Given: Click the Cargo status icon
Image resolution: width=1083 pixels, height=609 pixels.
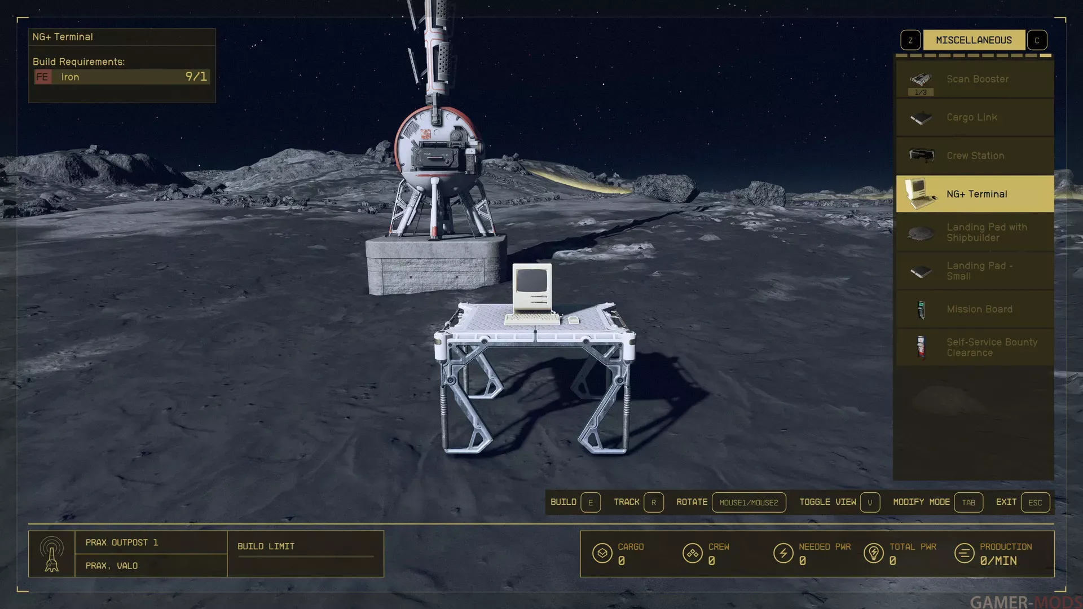Looking at the screenshot, I should coord(602,554).
